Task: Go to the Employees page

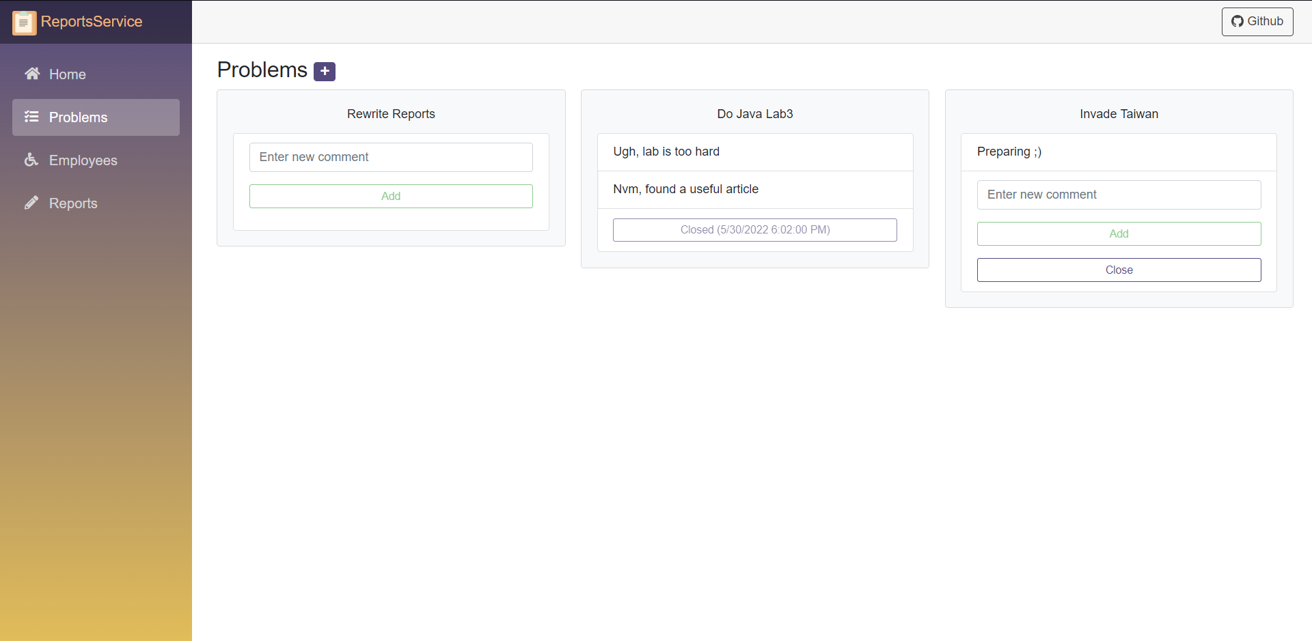Action: 96,160
